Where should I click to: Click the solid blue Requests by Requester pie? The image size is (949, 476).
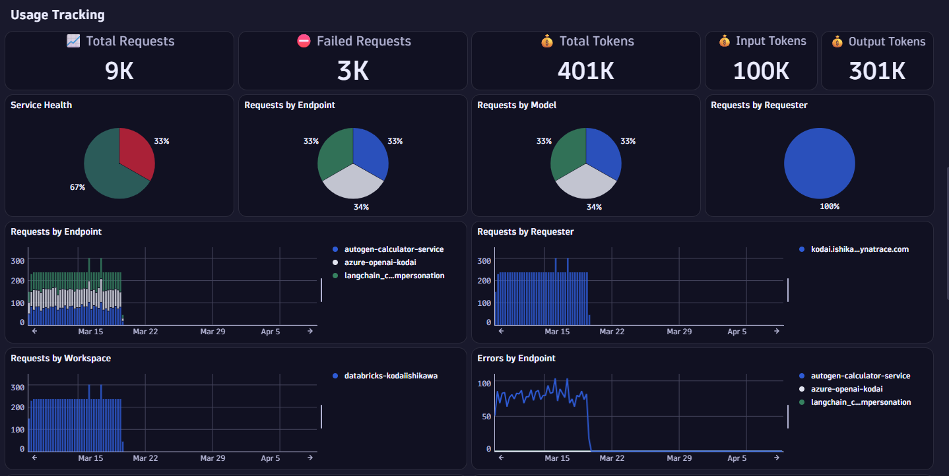coord(820,164)
